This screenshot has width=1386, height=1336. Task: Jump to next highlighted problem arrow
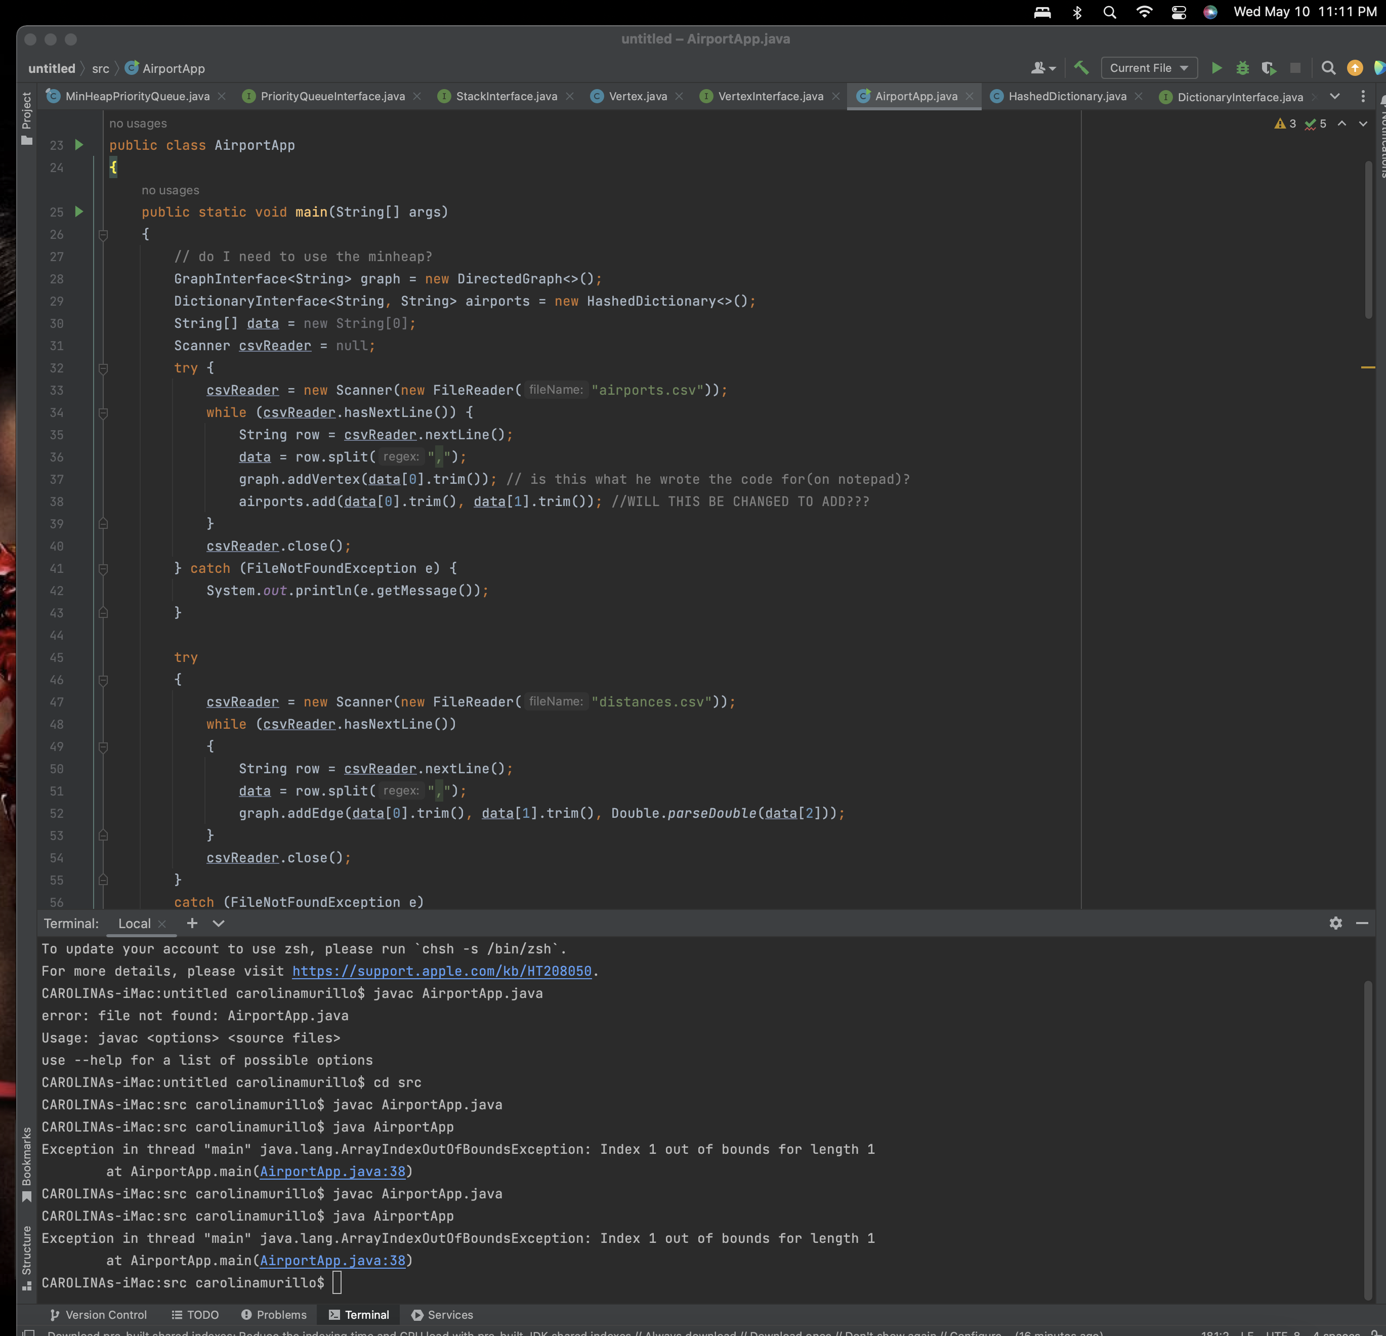[1363, 124]
